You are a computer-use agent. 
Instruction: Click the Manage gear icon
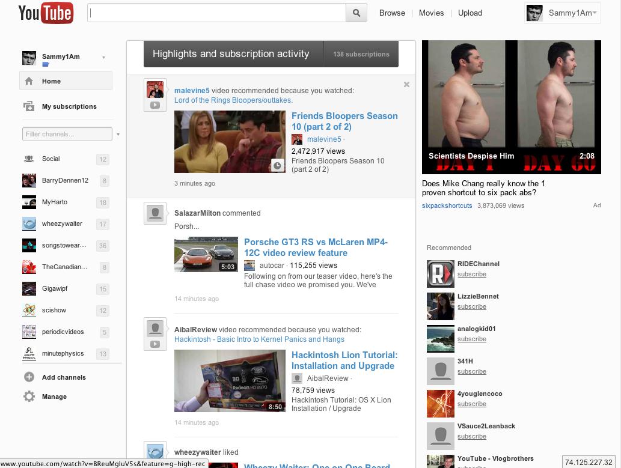coord(29,397)
